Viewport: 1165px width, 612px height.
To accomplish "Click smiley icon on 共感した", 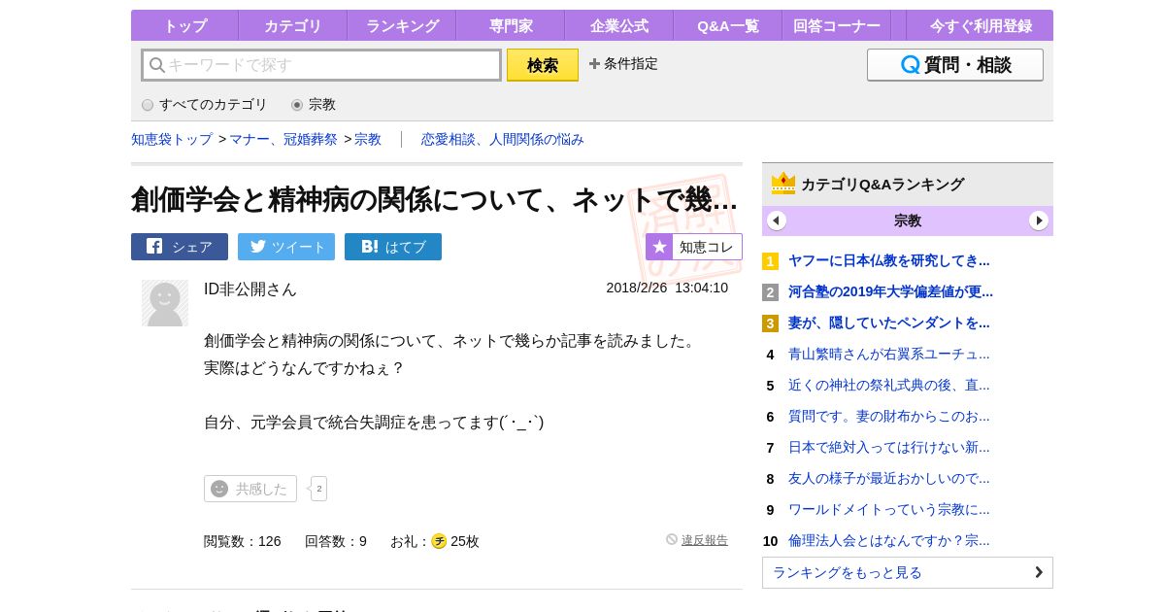I will tap(219, 489).
